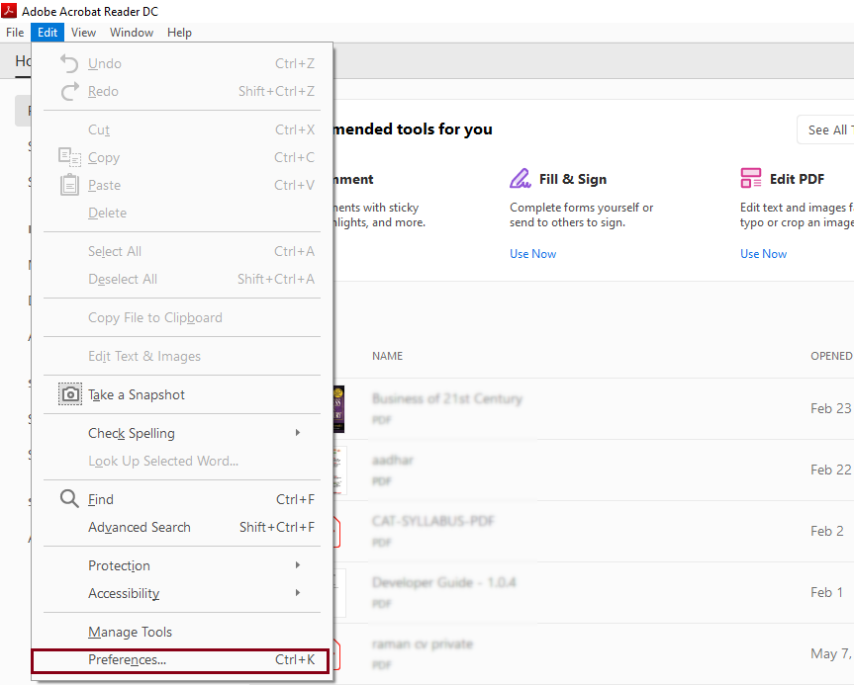Choose Deselect All menu entry
854x685 pixels.
click(x=182, y=279)
